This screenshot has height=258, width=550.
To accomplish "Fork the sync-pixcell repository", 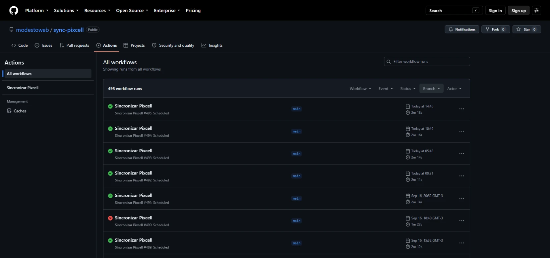I will (x=496, y=30).
